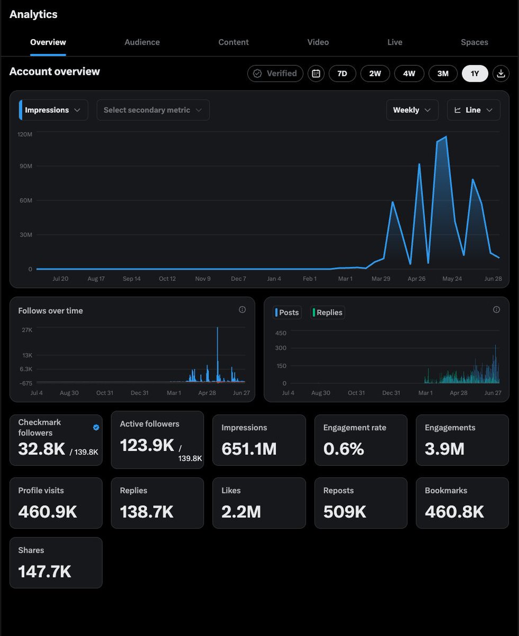Viewport: 519px width, 636px height.
Task: Select the 3M time range
Action: [x=443, y=74]
